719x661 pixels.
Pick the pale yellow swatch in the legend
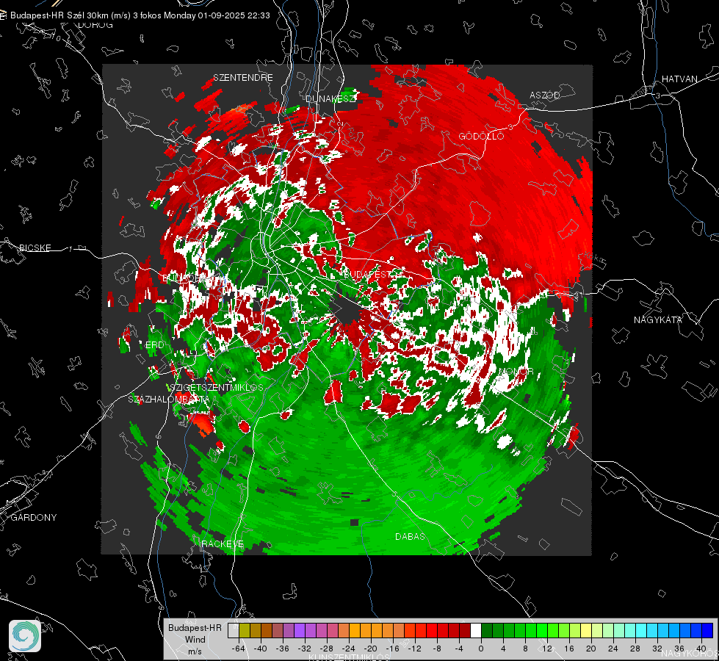pos(586,630)
